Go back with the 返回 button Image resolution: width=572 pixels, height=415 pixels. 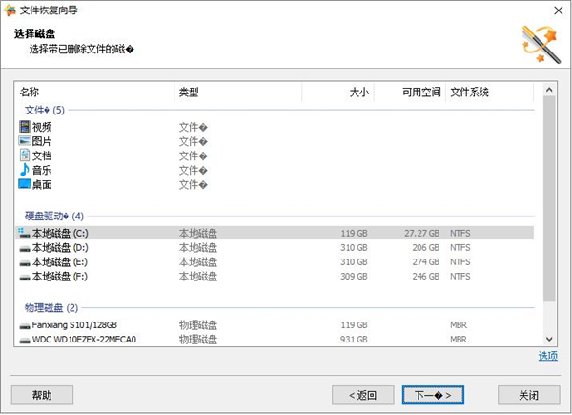[x=362, y=395]
